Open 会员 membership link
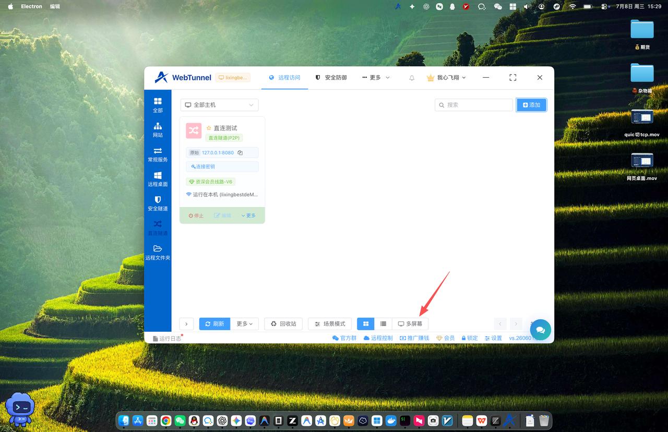 click(x=446, y=338)
